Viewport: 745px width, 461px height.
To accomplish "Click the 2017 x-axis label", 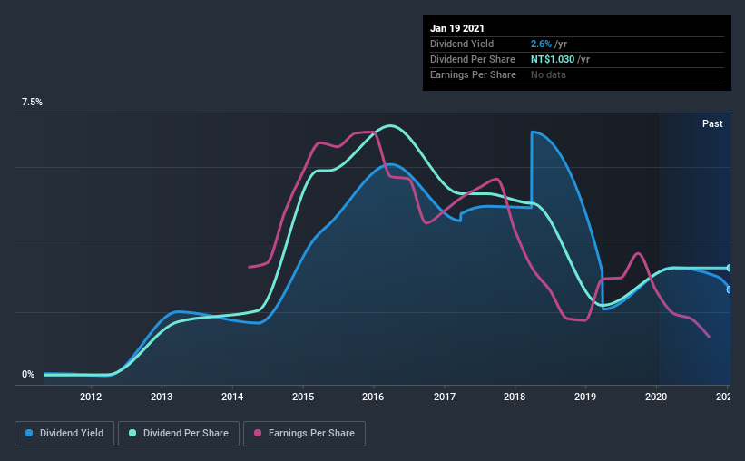I will [x=445, y=397].
